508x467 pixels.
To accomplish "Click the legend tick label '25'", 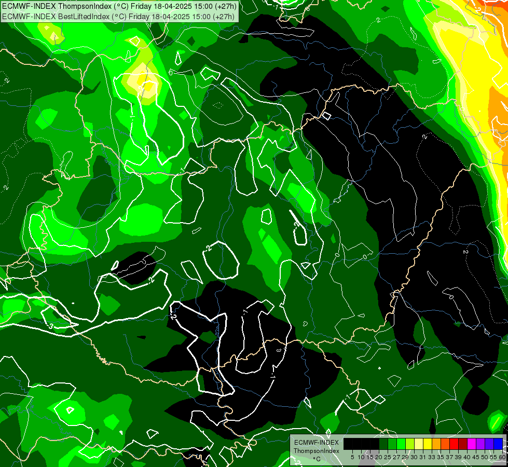I will coord(388,457).
